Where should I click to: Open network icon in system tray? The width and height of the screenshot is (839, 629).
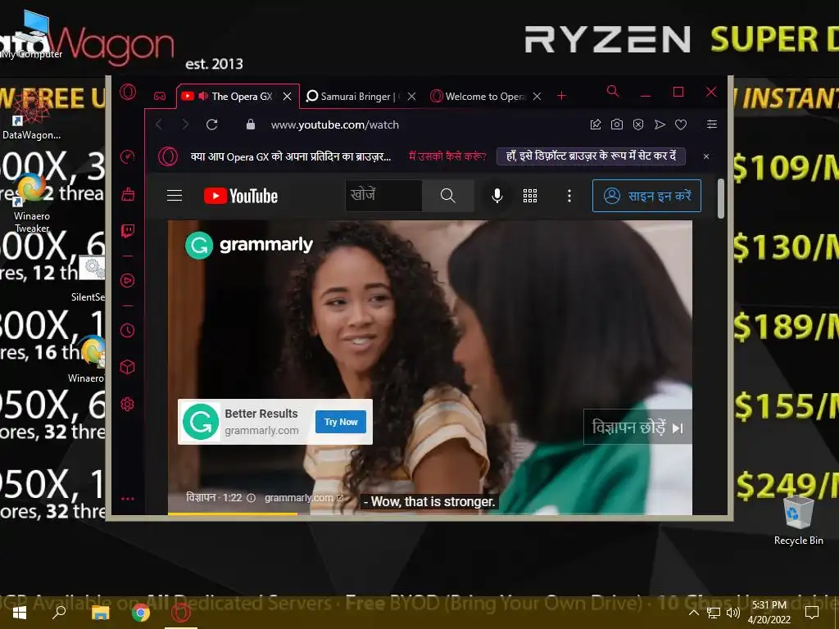pyautogui.click(x=714, y=613)
